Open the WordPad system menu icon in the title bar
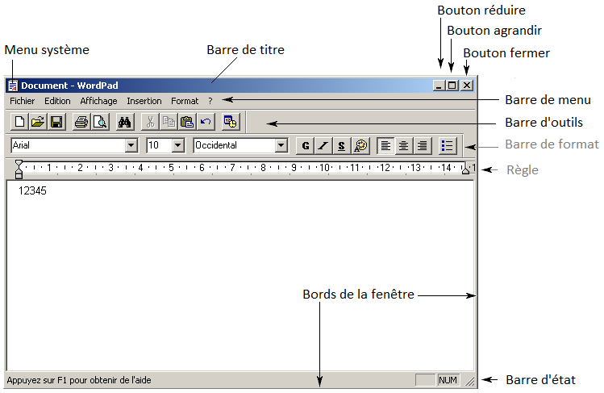The height and width of the screenshot is (393, 604). (13, 86)
